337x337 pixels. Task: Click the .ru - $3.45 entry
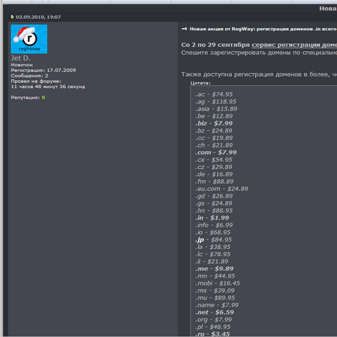click(x=213, y=333)
